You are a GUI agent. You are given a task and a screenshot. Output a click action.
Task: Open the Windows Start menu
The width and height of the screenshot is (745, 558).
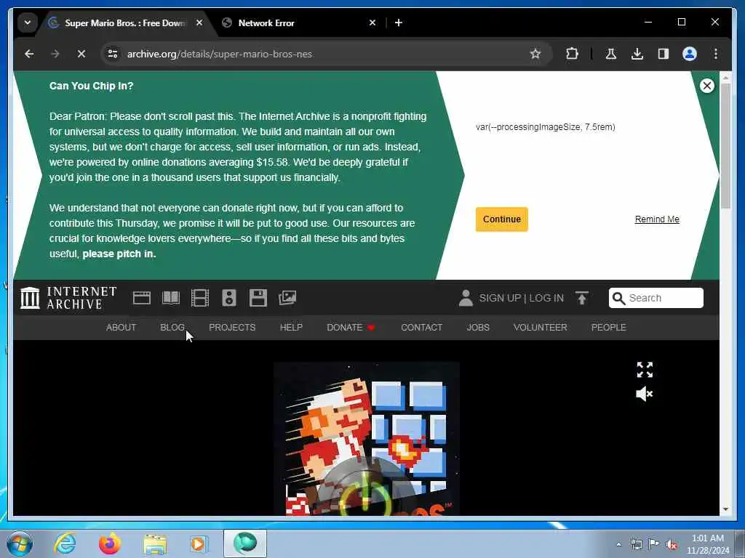tap(20, 543)
